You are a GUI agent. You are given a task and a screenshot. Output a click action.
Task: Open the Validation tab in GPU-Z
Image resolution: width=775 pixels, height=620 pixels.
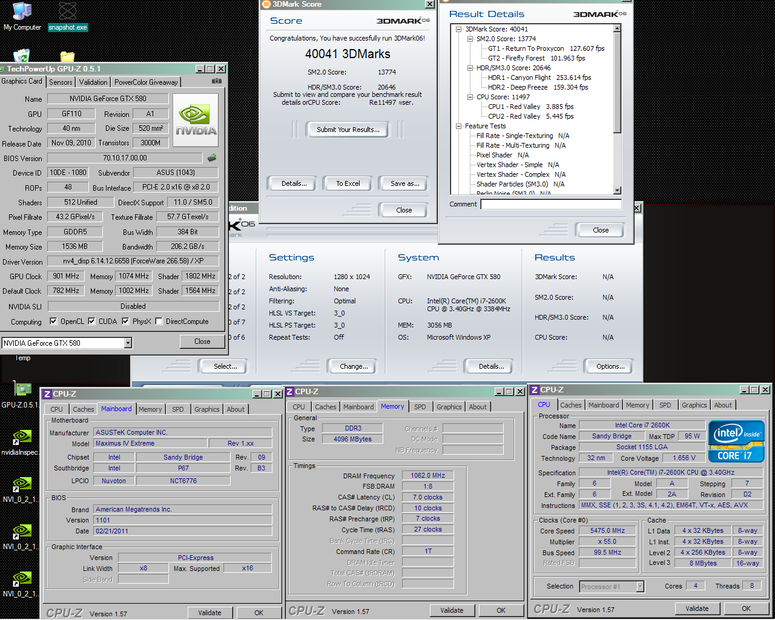(93, 82)
